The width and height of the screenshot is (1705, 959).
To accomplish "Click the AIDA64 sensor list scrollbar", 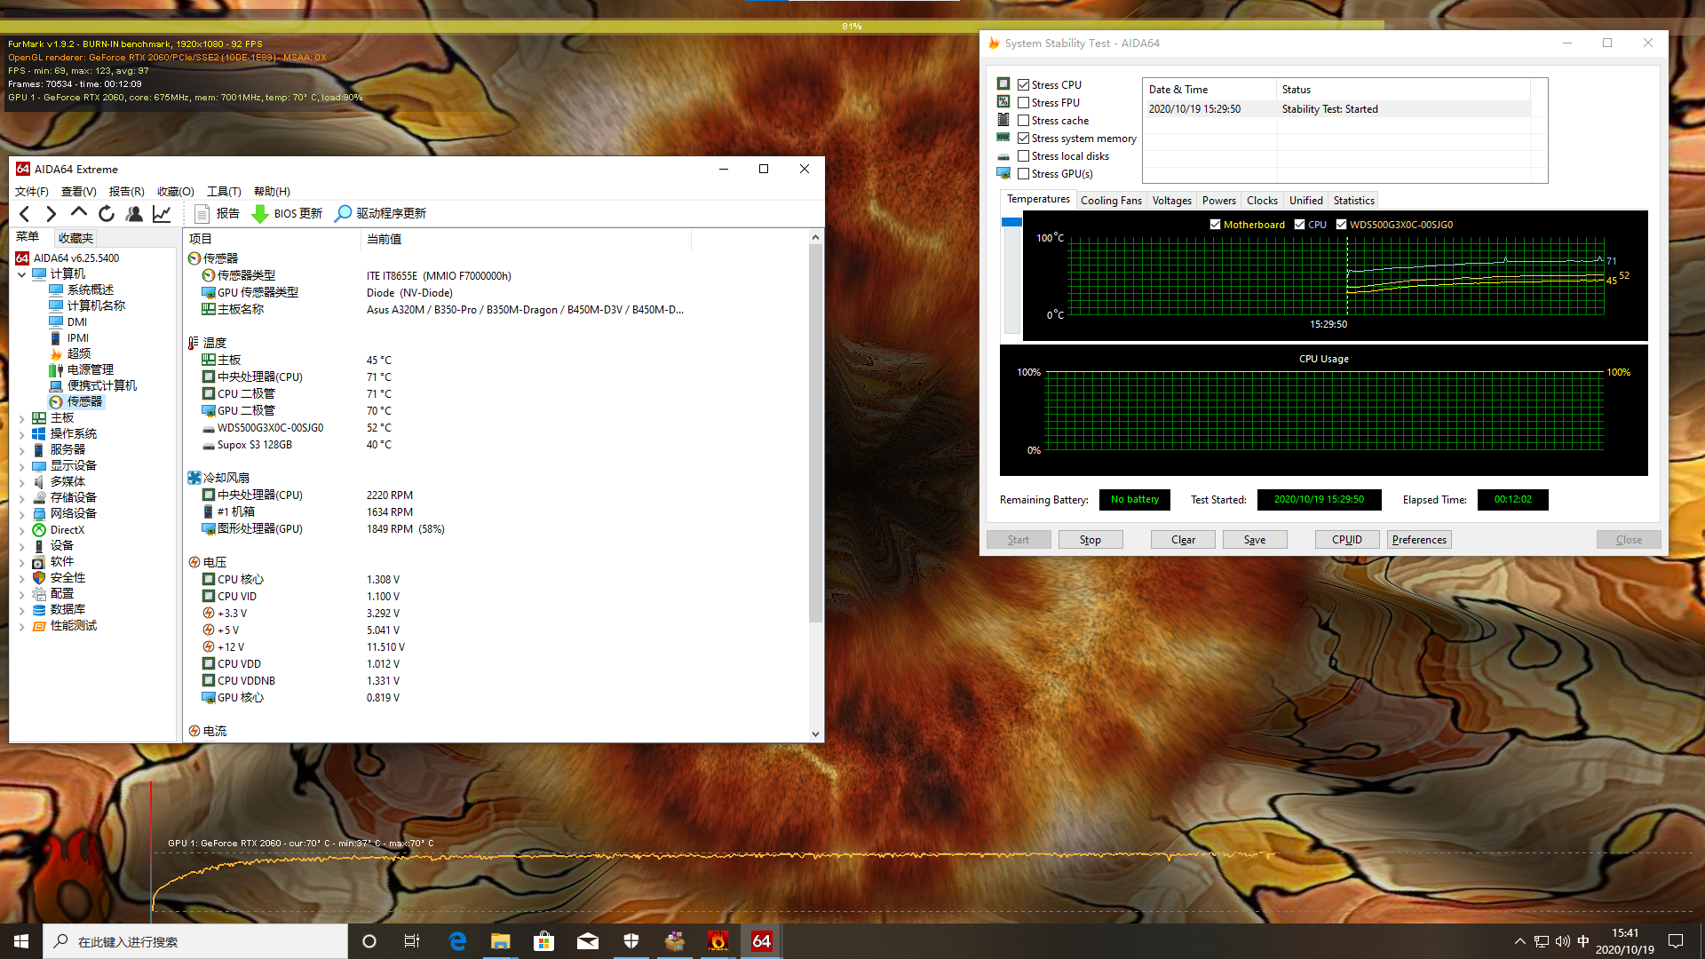I will pyautogui.click(x=815, y=433).
